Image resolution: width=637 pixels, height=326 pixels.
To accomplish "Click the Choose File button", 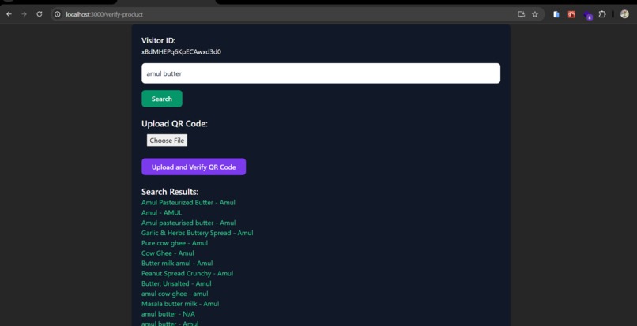I will [167, 141].
